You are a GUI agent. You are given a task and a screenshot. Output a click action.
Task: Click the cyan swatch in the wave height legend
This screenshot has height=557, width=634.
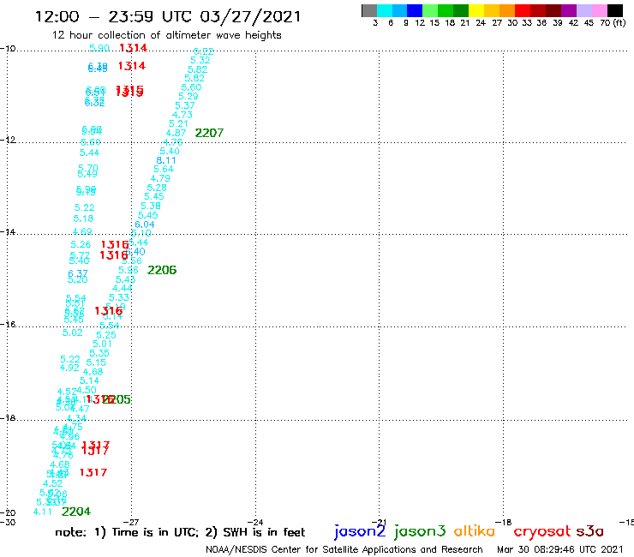pos(385,10)
